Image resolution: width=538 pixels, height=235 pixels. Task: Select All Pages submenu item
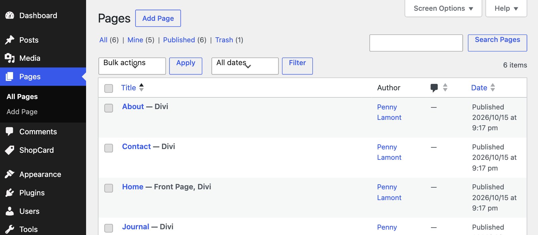click(22, 97)
